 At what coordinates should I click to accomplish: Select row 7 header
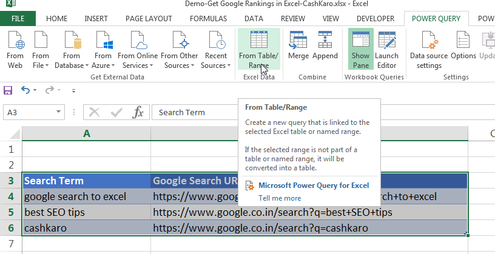(x=11, y=244)
